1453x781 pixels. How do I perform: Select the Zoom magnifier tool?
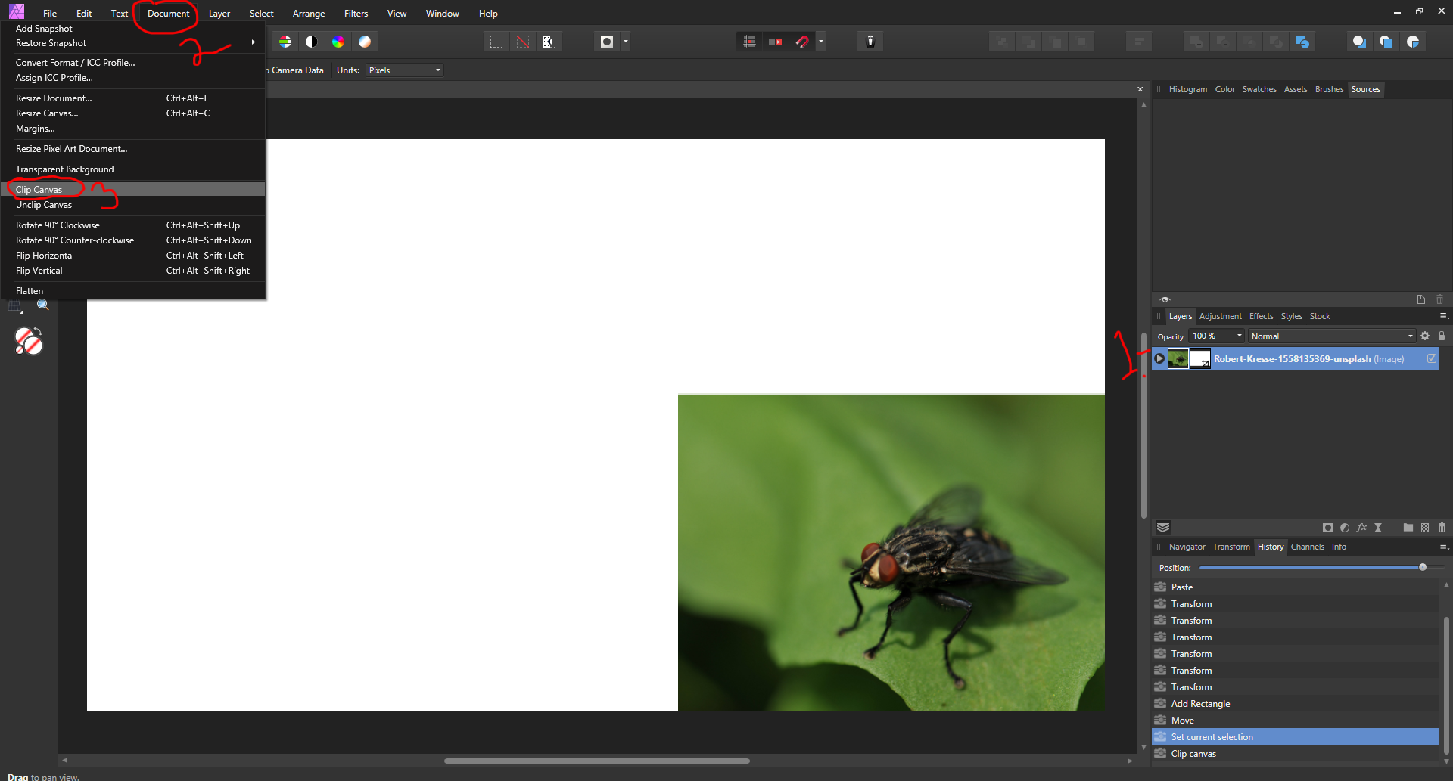(x=43, y=305)
